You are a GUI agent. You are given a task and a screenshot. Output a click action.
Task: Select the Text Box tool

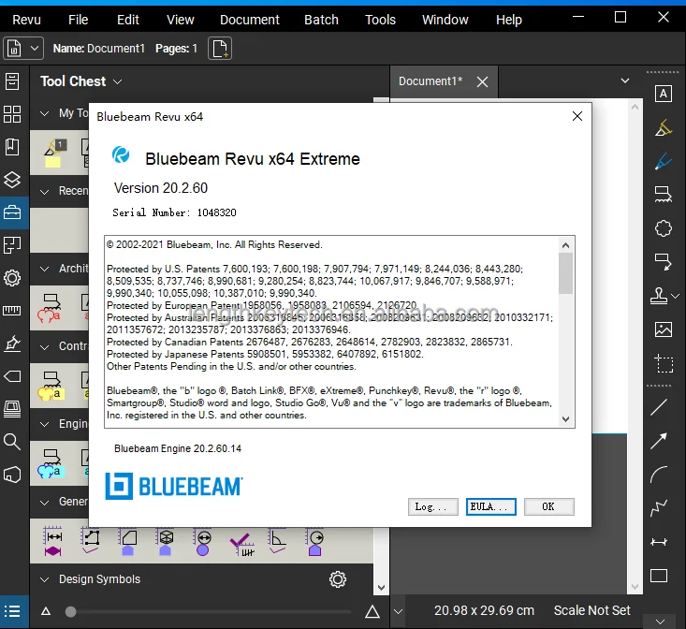(663, 94)
